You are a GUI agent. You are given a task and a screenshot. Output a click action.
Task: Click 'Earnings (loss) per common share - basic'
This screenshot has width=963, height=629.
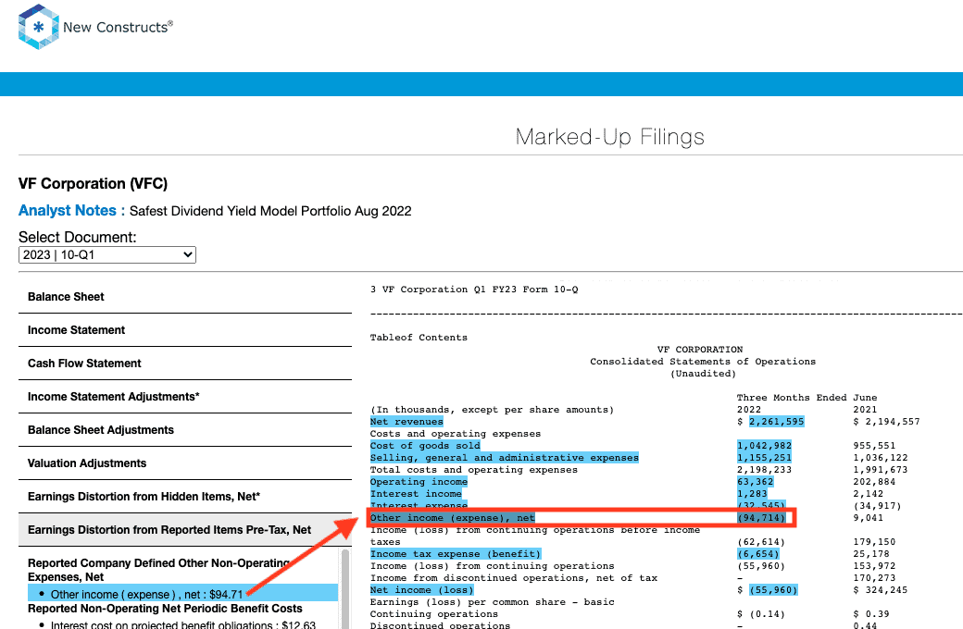pos(492,602)
